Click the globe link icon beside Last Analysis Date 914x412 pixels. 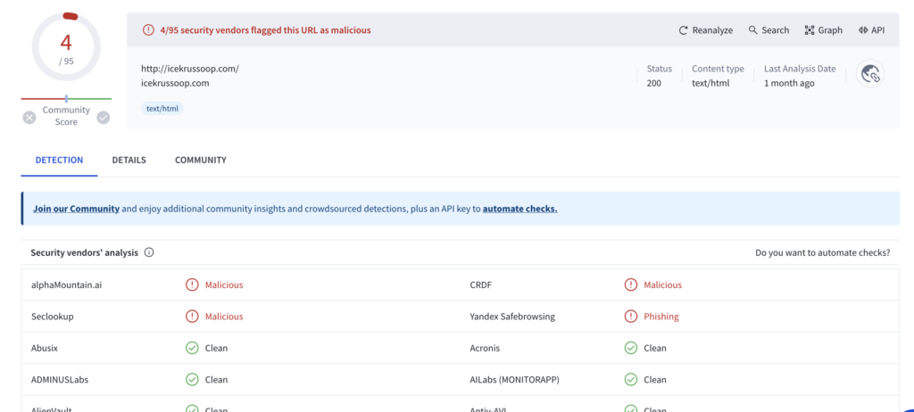coord(870,74)
